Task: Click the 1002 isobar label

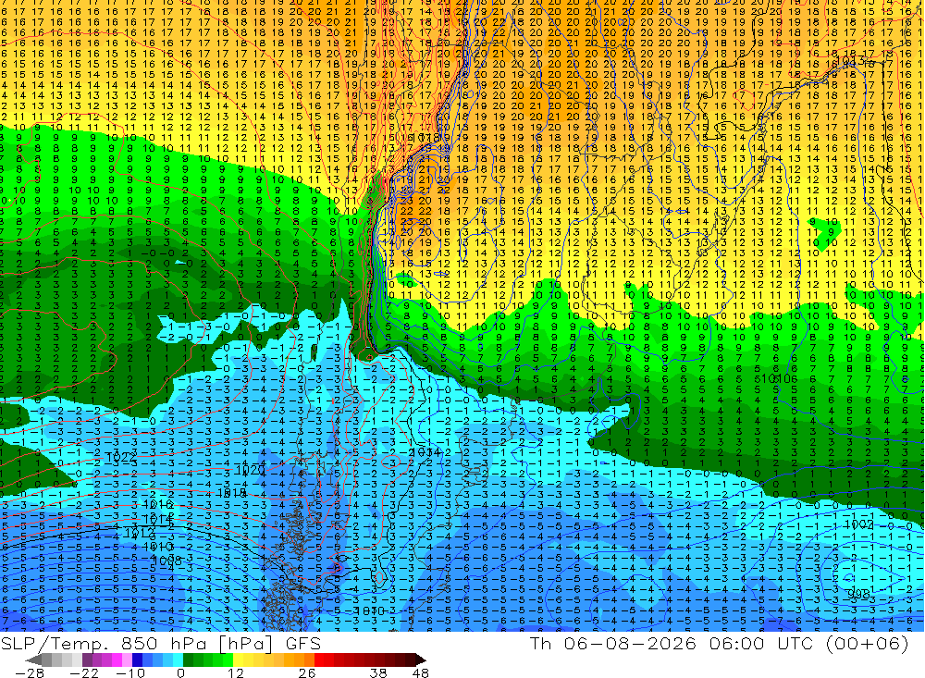Action: (859, 524)
